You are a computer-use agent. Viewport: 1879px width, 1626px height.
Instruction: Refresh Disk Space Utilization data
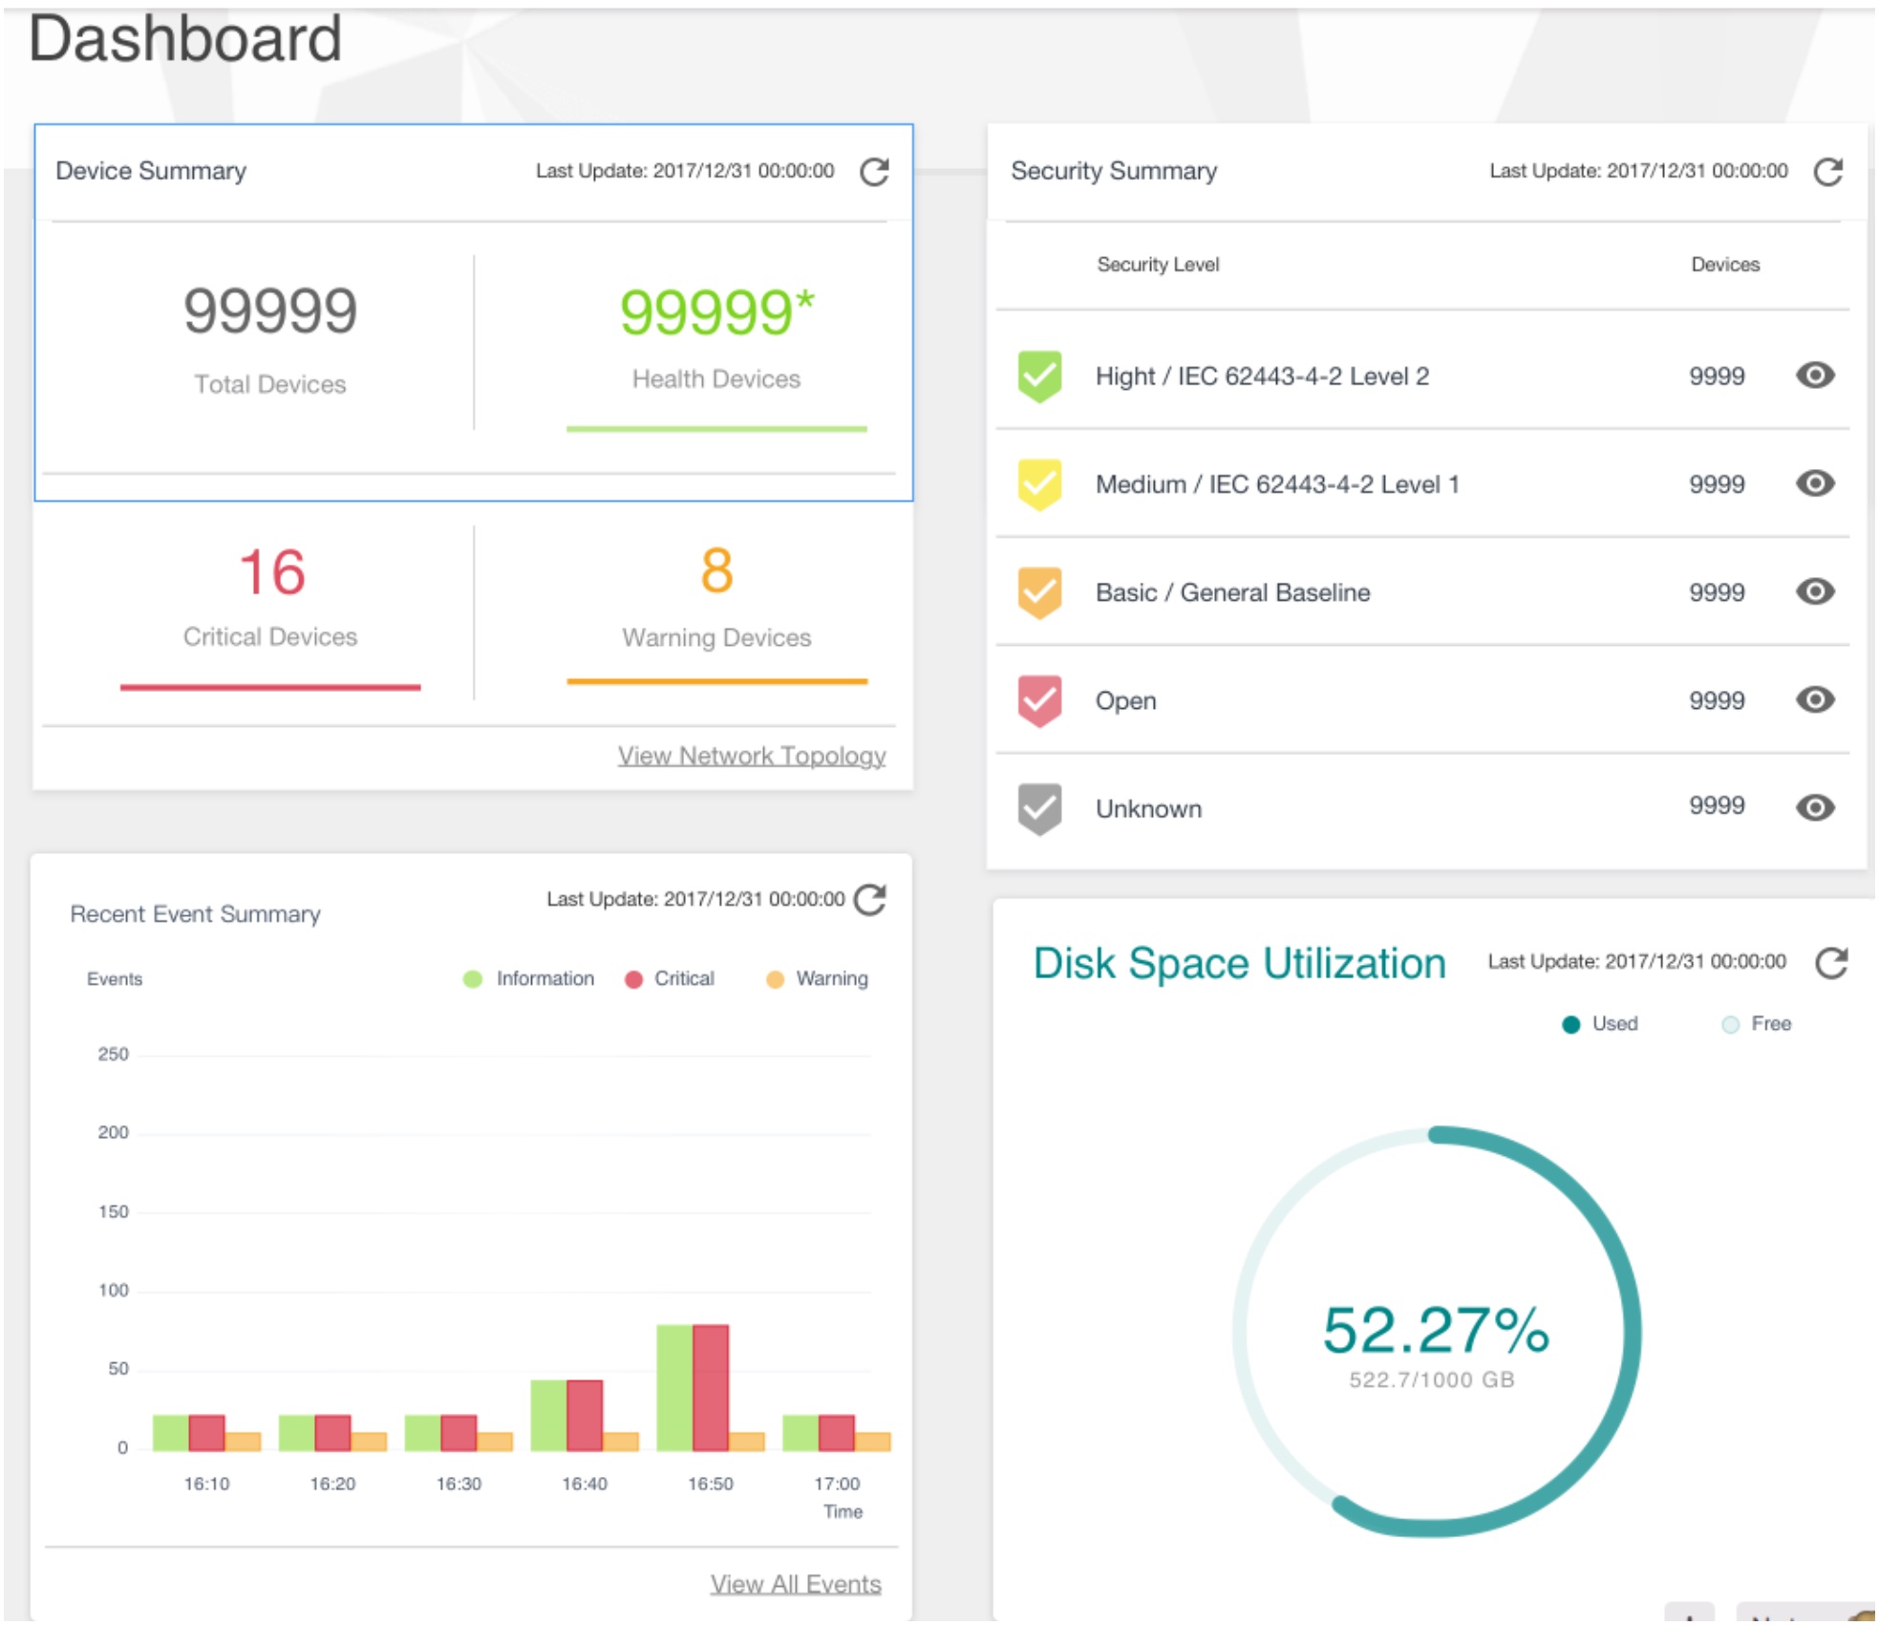point(1830,962)
